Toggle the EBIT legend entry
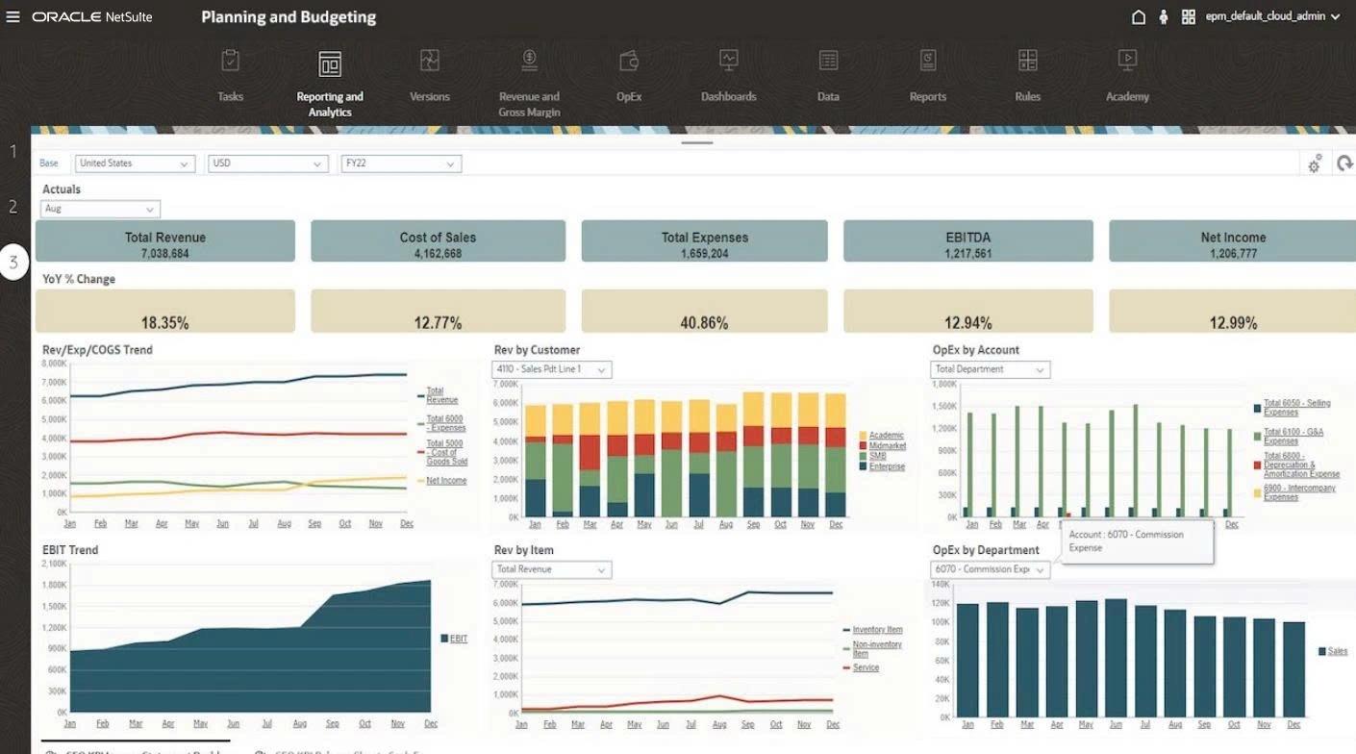Screen dimensions: 1356x754 [453, 638]
